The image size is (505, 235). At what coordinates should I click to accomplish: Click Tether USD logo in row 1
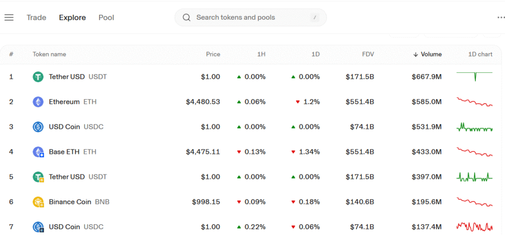tap(38, 77)
